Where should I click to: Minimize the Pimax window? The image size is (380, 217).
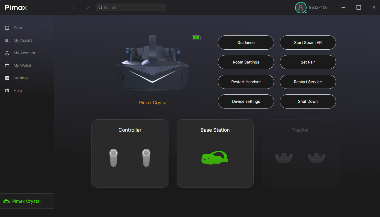pyautogui.click(x=343, y=8)
